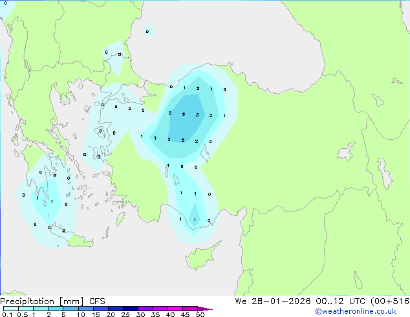Select the 30–35 mm purple legend swatch
Viewport: 410px width, 317px height.
[x=146, y=309]
